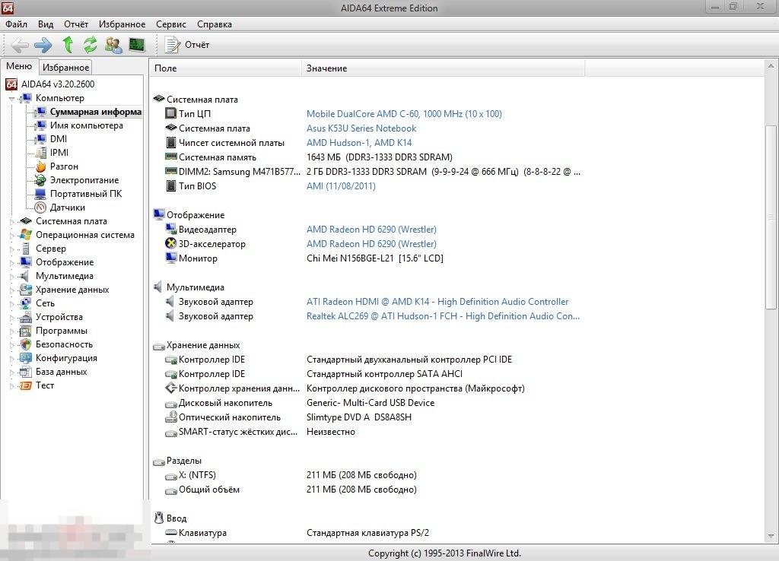The height and width of the screenshot is (561, 779).
Task: Refresh the page using green arrows icon
Action: [90, 45]
